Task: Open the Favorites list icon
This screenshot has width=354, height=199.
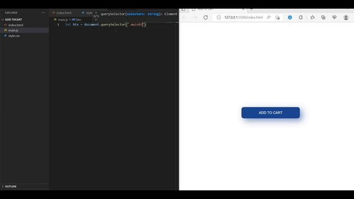Action: (313, 17)
